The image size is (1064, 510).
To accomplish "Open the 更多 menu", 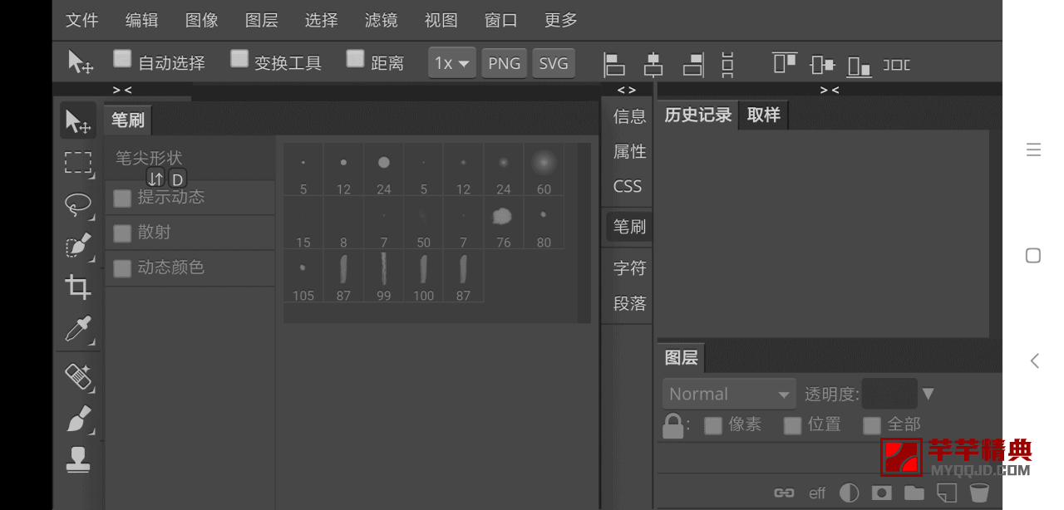I will pyautogui.click(x=561, y=20).
